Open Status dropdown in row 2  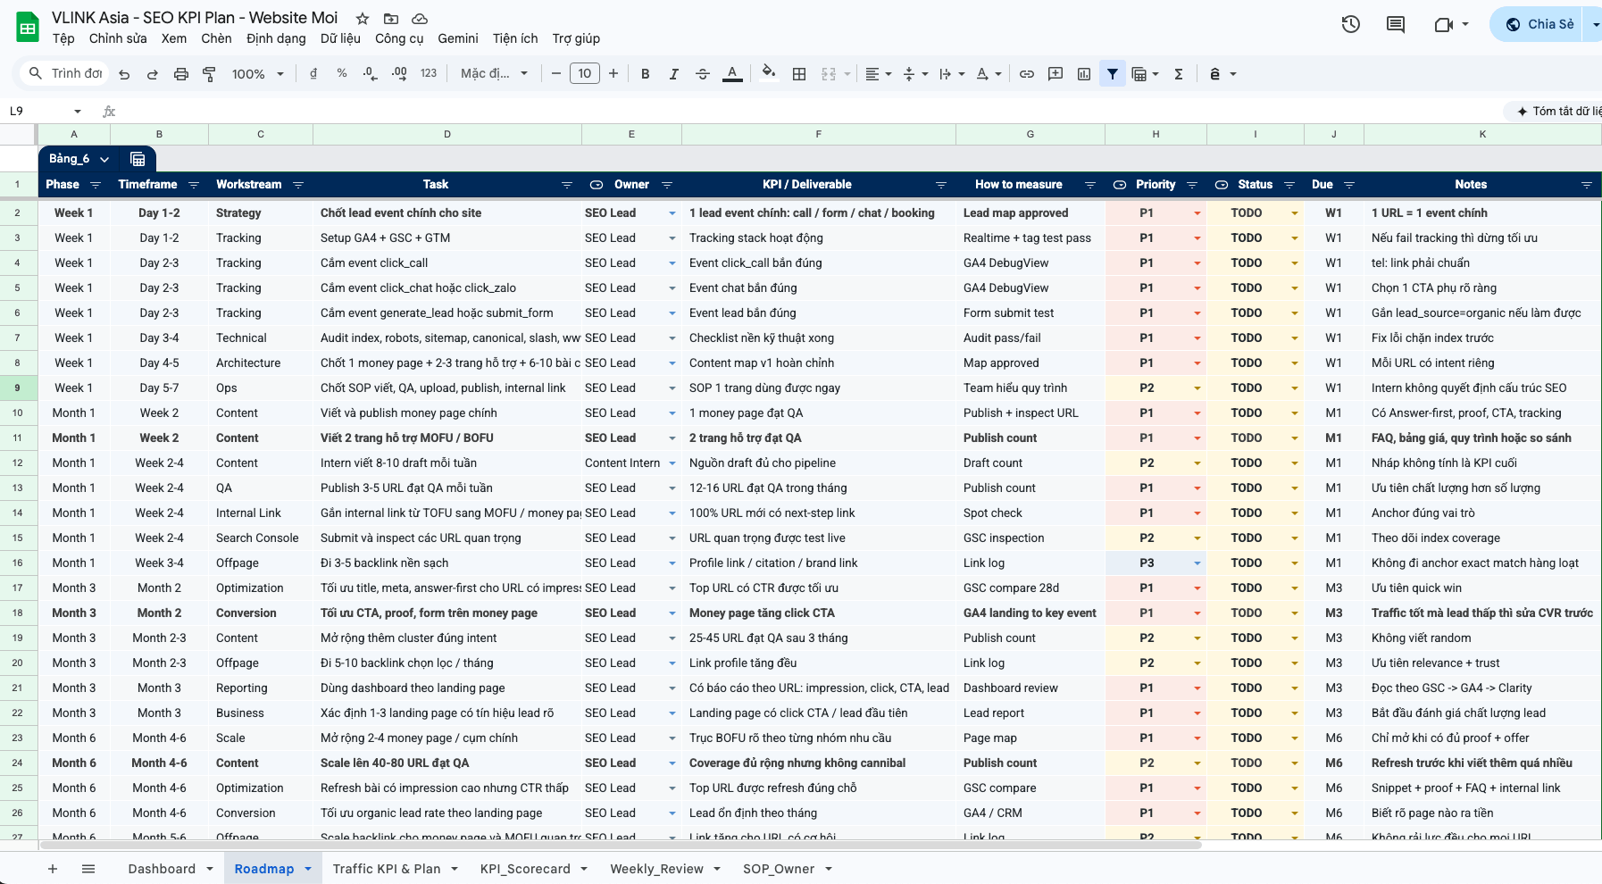tap(1294, 213)
